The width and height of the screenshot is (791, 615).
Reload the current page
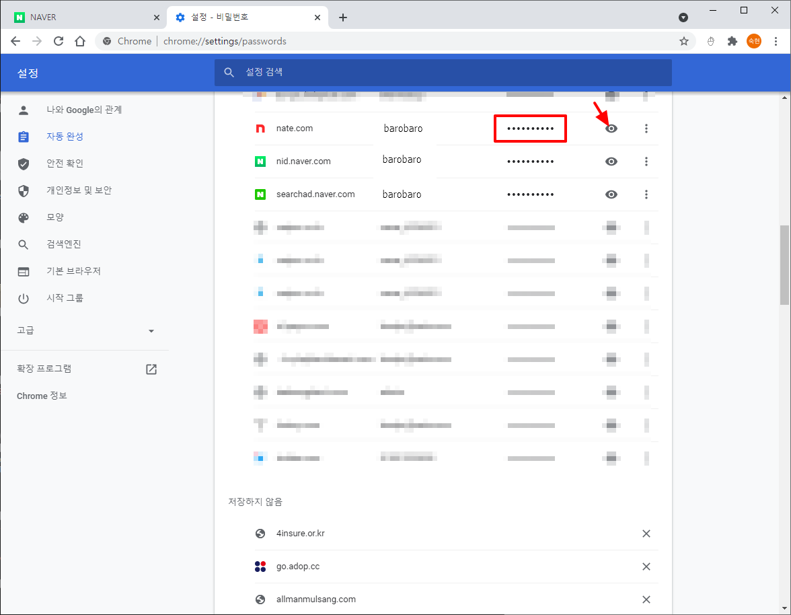(59, 41)
